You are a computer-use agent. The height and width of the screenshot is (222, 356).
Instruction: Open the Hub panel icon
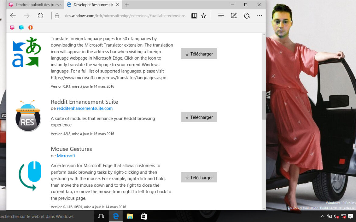(221, 16)
